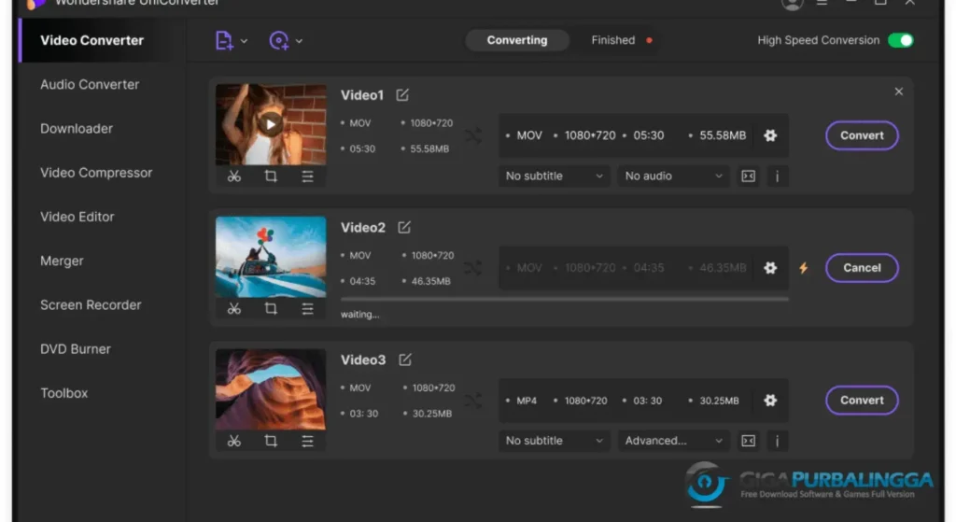Crop Video2 with the crop icon
The height and width of the screenshot is (522, 956).
[x=271, y=308]
